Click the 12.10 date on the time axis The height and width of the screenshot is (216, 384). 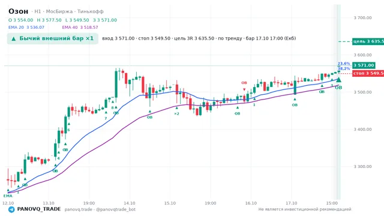coord(8,203)
